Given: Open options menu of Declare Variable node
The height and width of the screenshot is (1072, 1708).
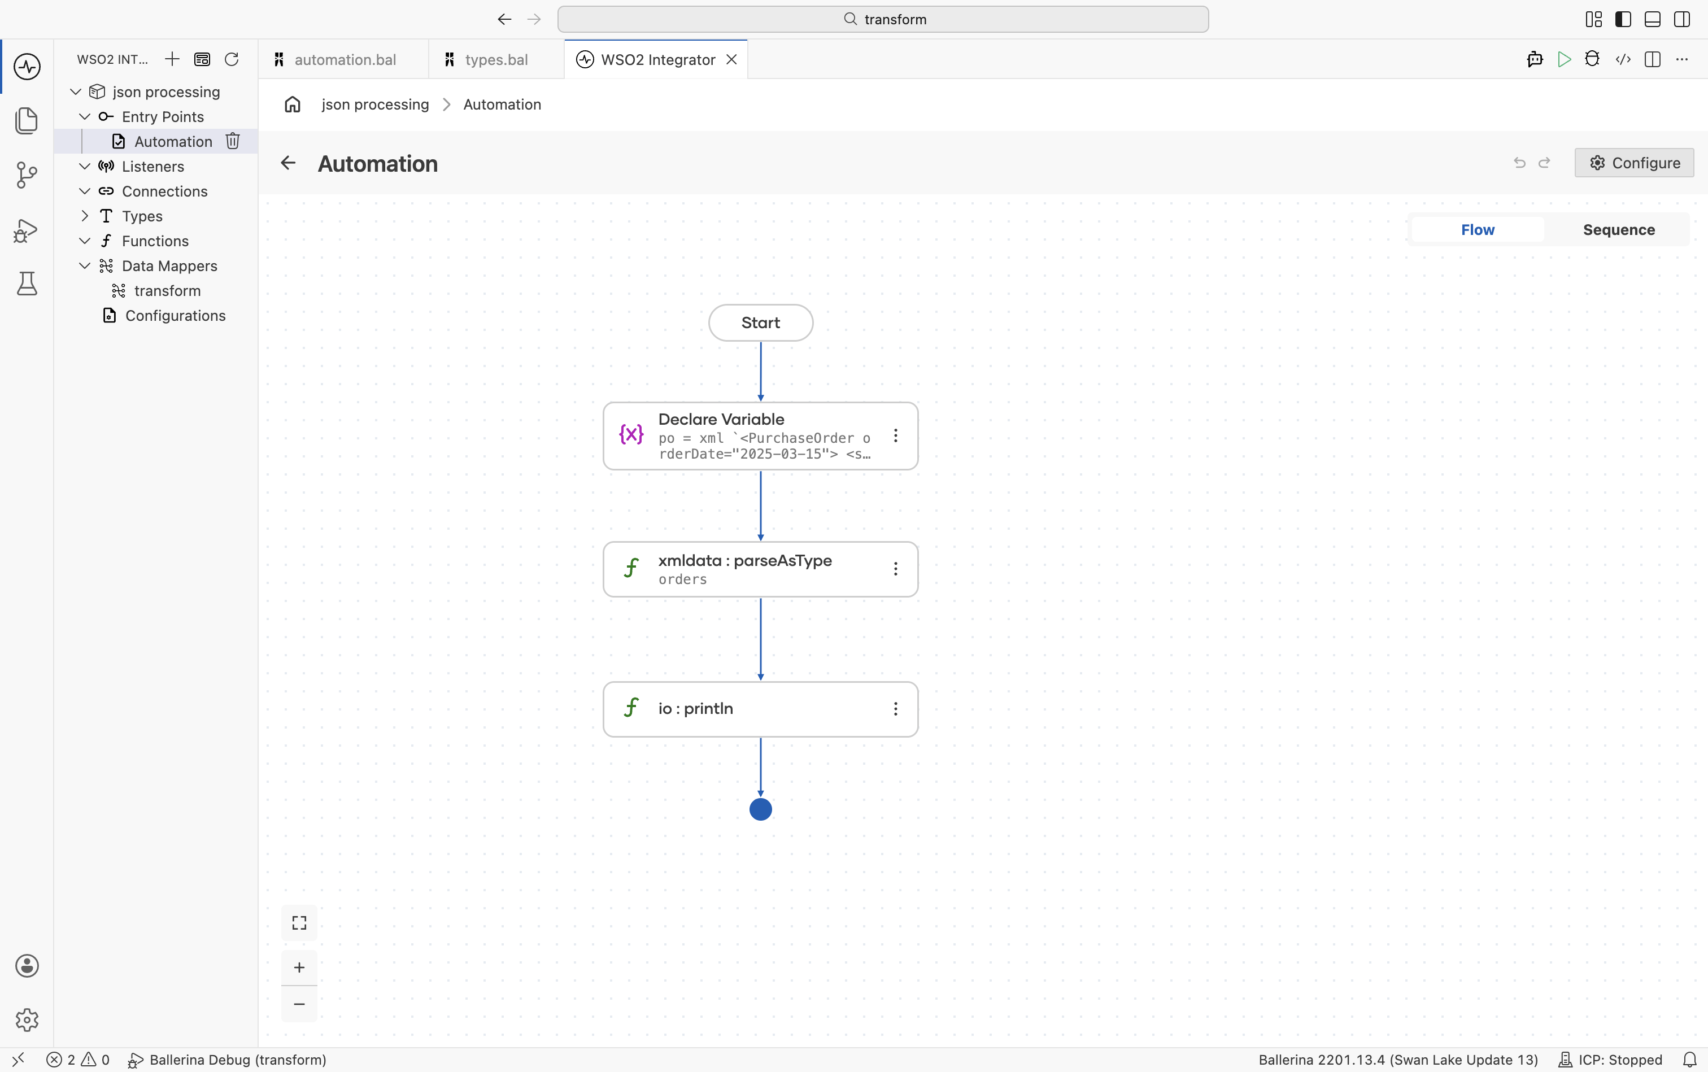Looking at the screenshot, I should coord(895,435).
